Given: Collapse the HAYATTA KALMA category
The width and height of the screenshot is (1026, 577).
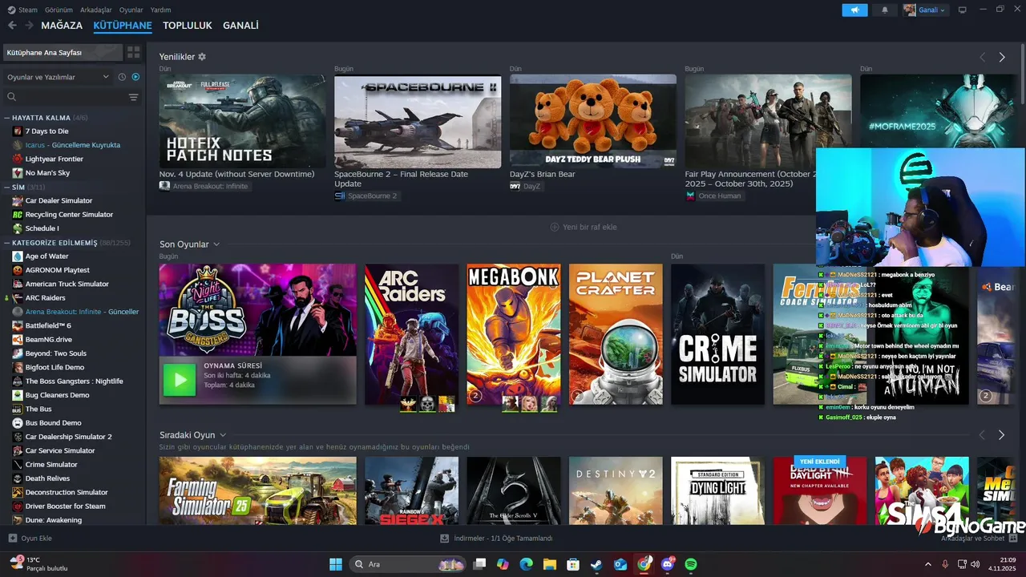Looking at the screenshot, I should point(7,118).
